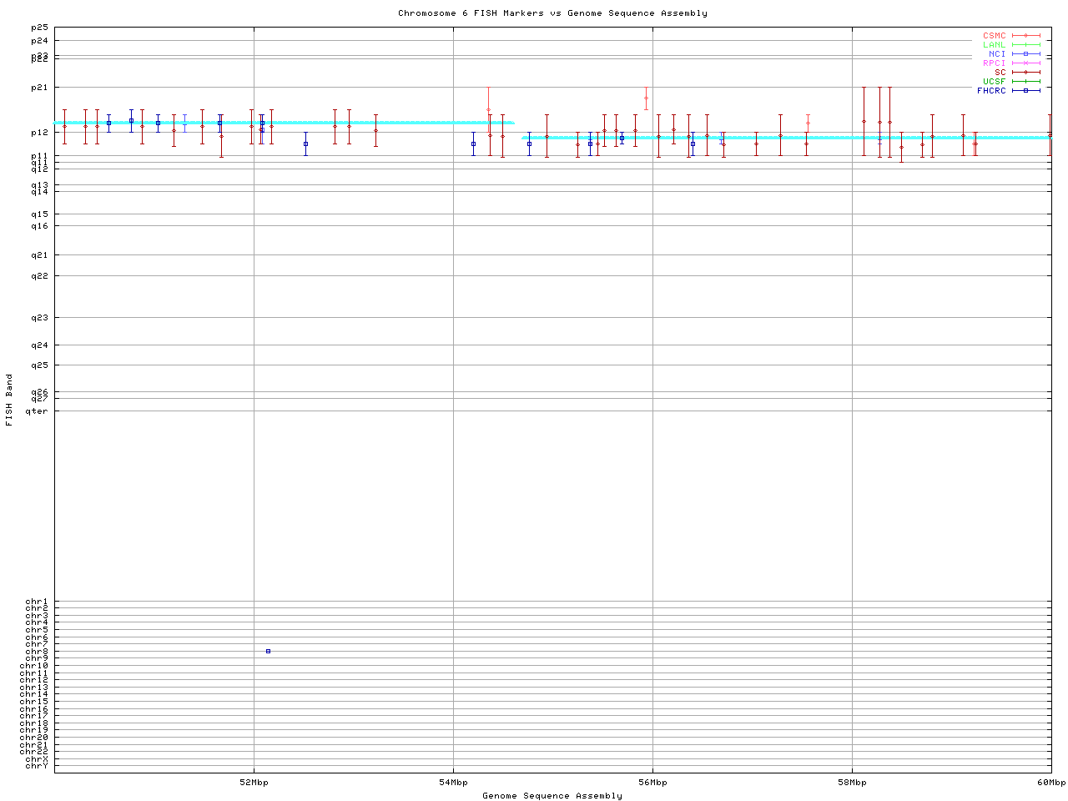Click the 54Mbp x-axis tick label
Image resolution: width=1068 pixels, height=801 pixels.
[x=453, y=783]
